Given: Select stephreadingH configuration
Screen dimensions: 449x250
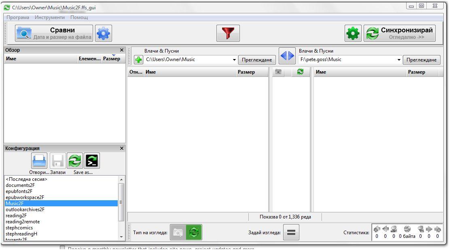Looking at the screenshot, I should [61, 234].
